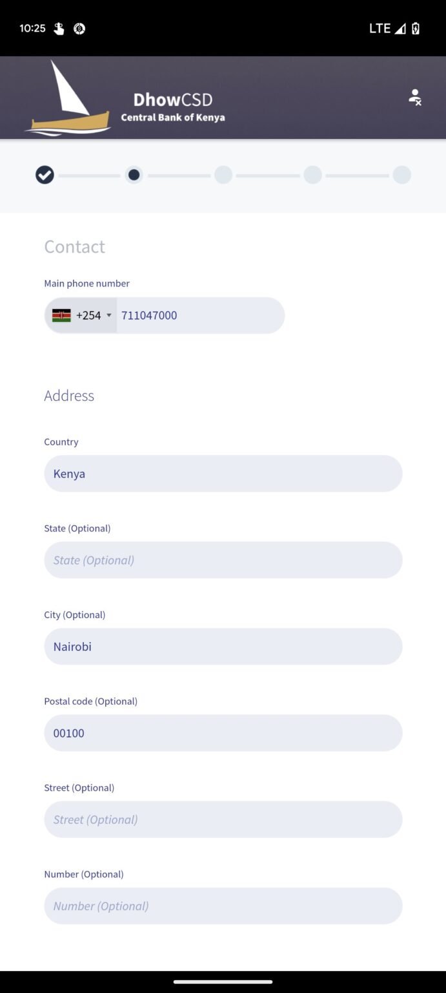
Task: Tap the third step in the progress tracker
Action: (x=223, y=175)
